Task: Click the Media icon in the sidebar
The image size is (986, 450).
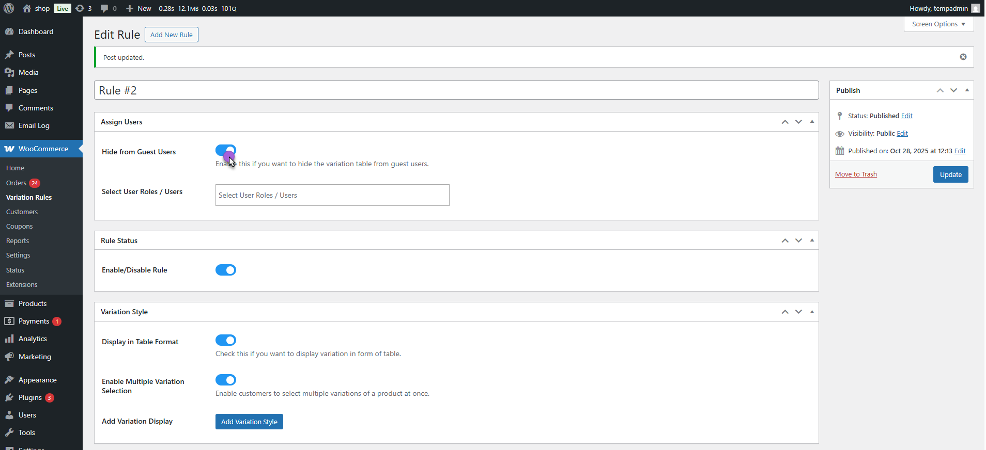Action: [9, 72]
